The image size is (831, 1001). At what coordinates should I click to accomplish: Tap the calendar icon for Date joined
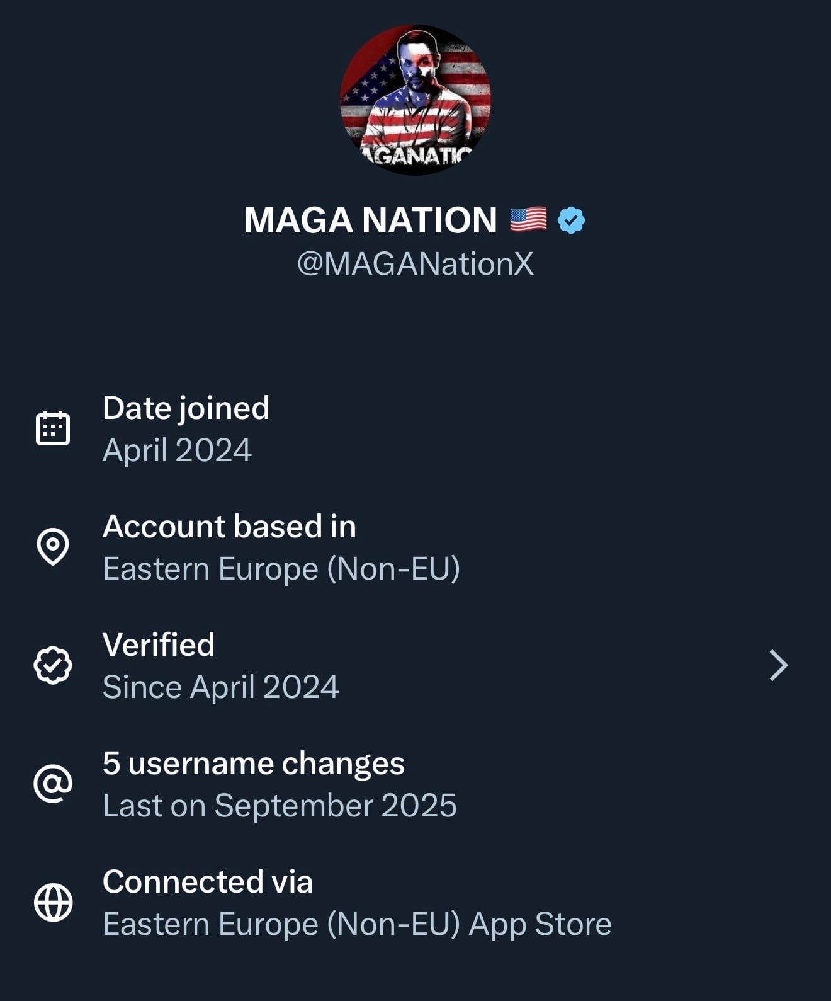(x=53, y=429)
